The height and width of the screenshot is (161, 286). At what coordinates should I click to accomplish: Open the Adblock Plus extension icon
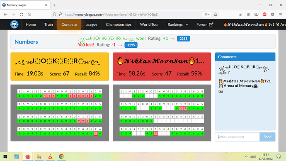[264, 15]
